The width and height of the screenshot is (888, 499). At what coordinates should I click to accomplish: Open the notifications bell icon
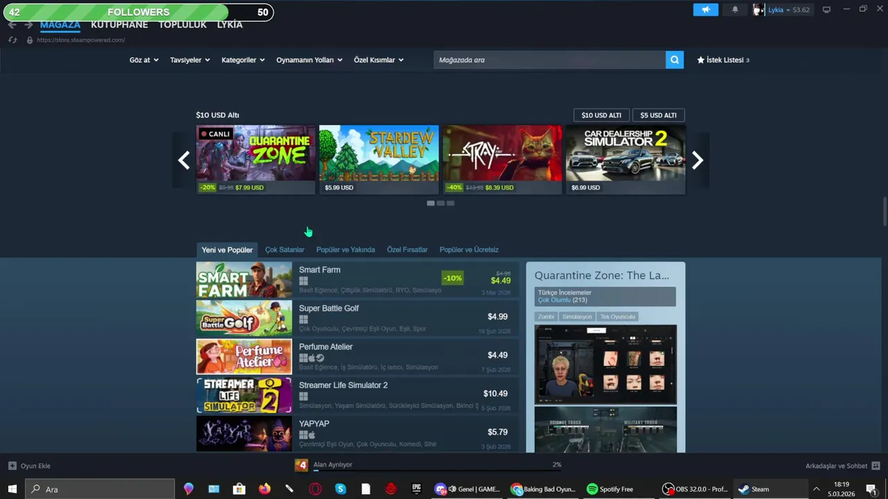[735, 10]
